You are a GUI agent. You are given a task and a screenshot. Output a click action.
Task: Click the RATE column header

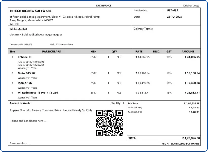pos(139,51)
